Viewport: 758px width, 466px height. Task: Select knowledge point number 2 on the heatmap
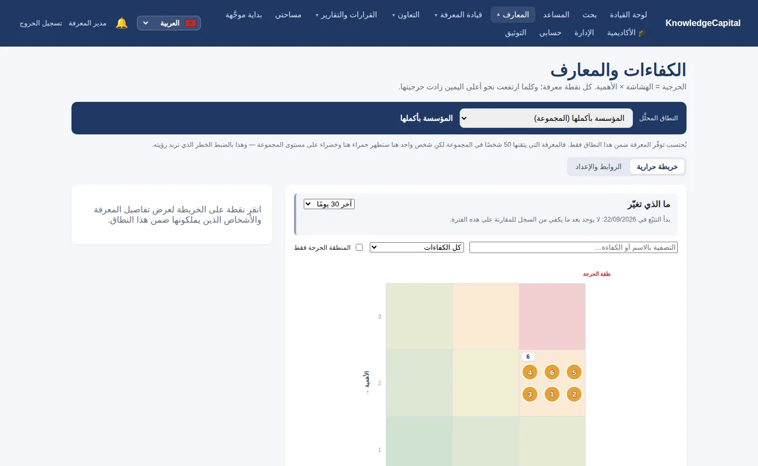574,394
